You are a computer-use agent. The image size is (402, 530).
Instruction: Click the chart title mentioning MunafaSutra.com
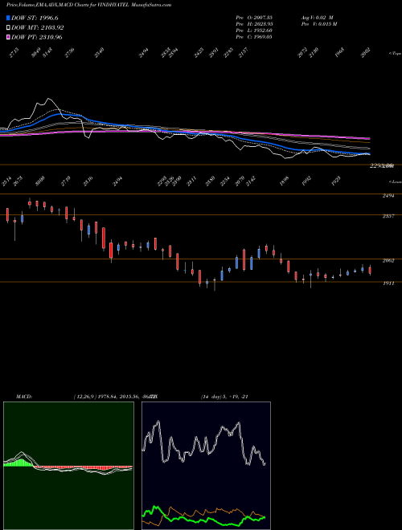pyautogui.click(x=89, y=5)
